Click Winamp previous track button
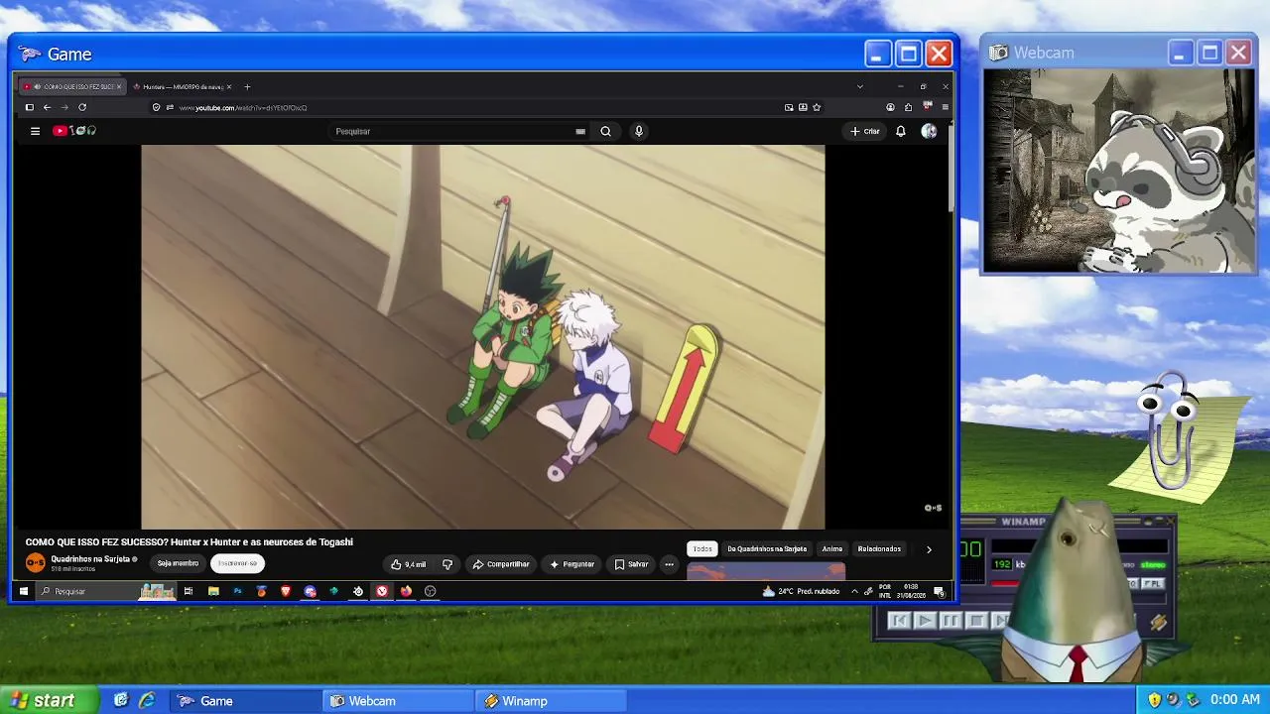The image size is (1270, 714). [899, 621]
